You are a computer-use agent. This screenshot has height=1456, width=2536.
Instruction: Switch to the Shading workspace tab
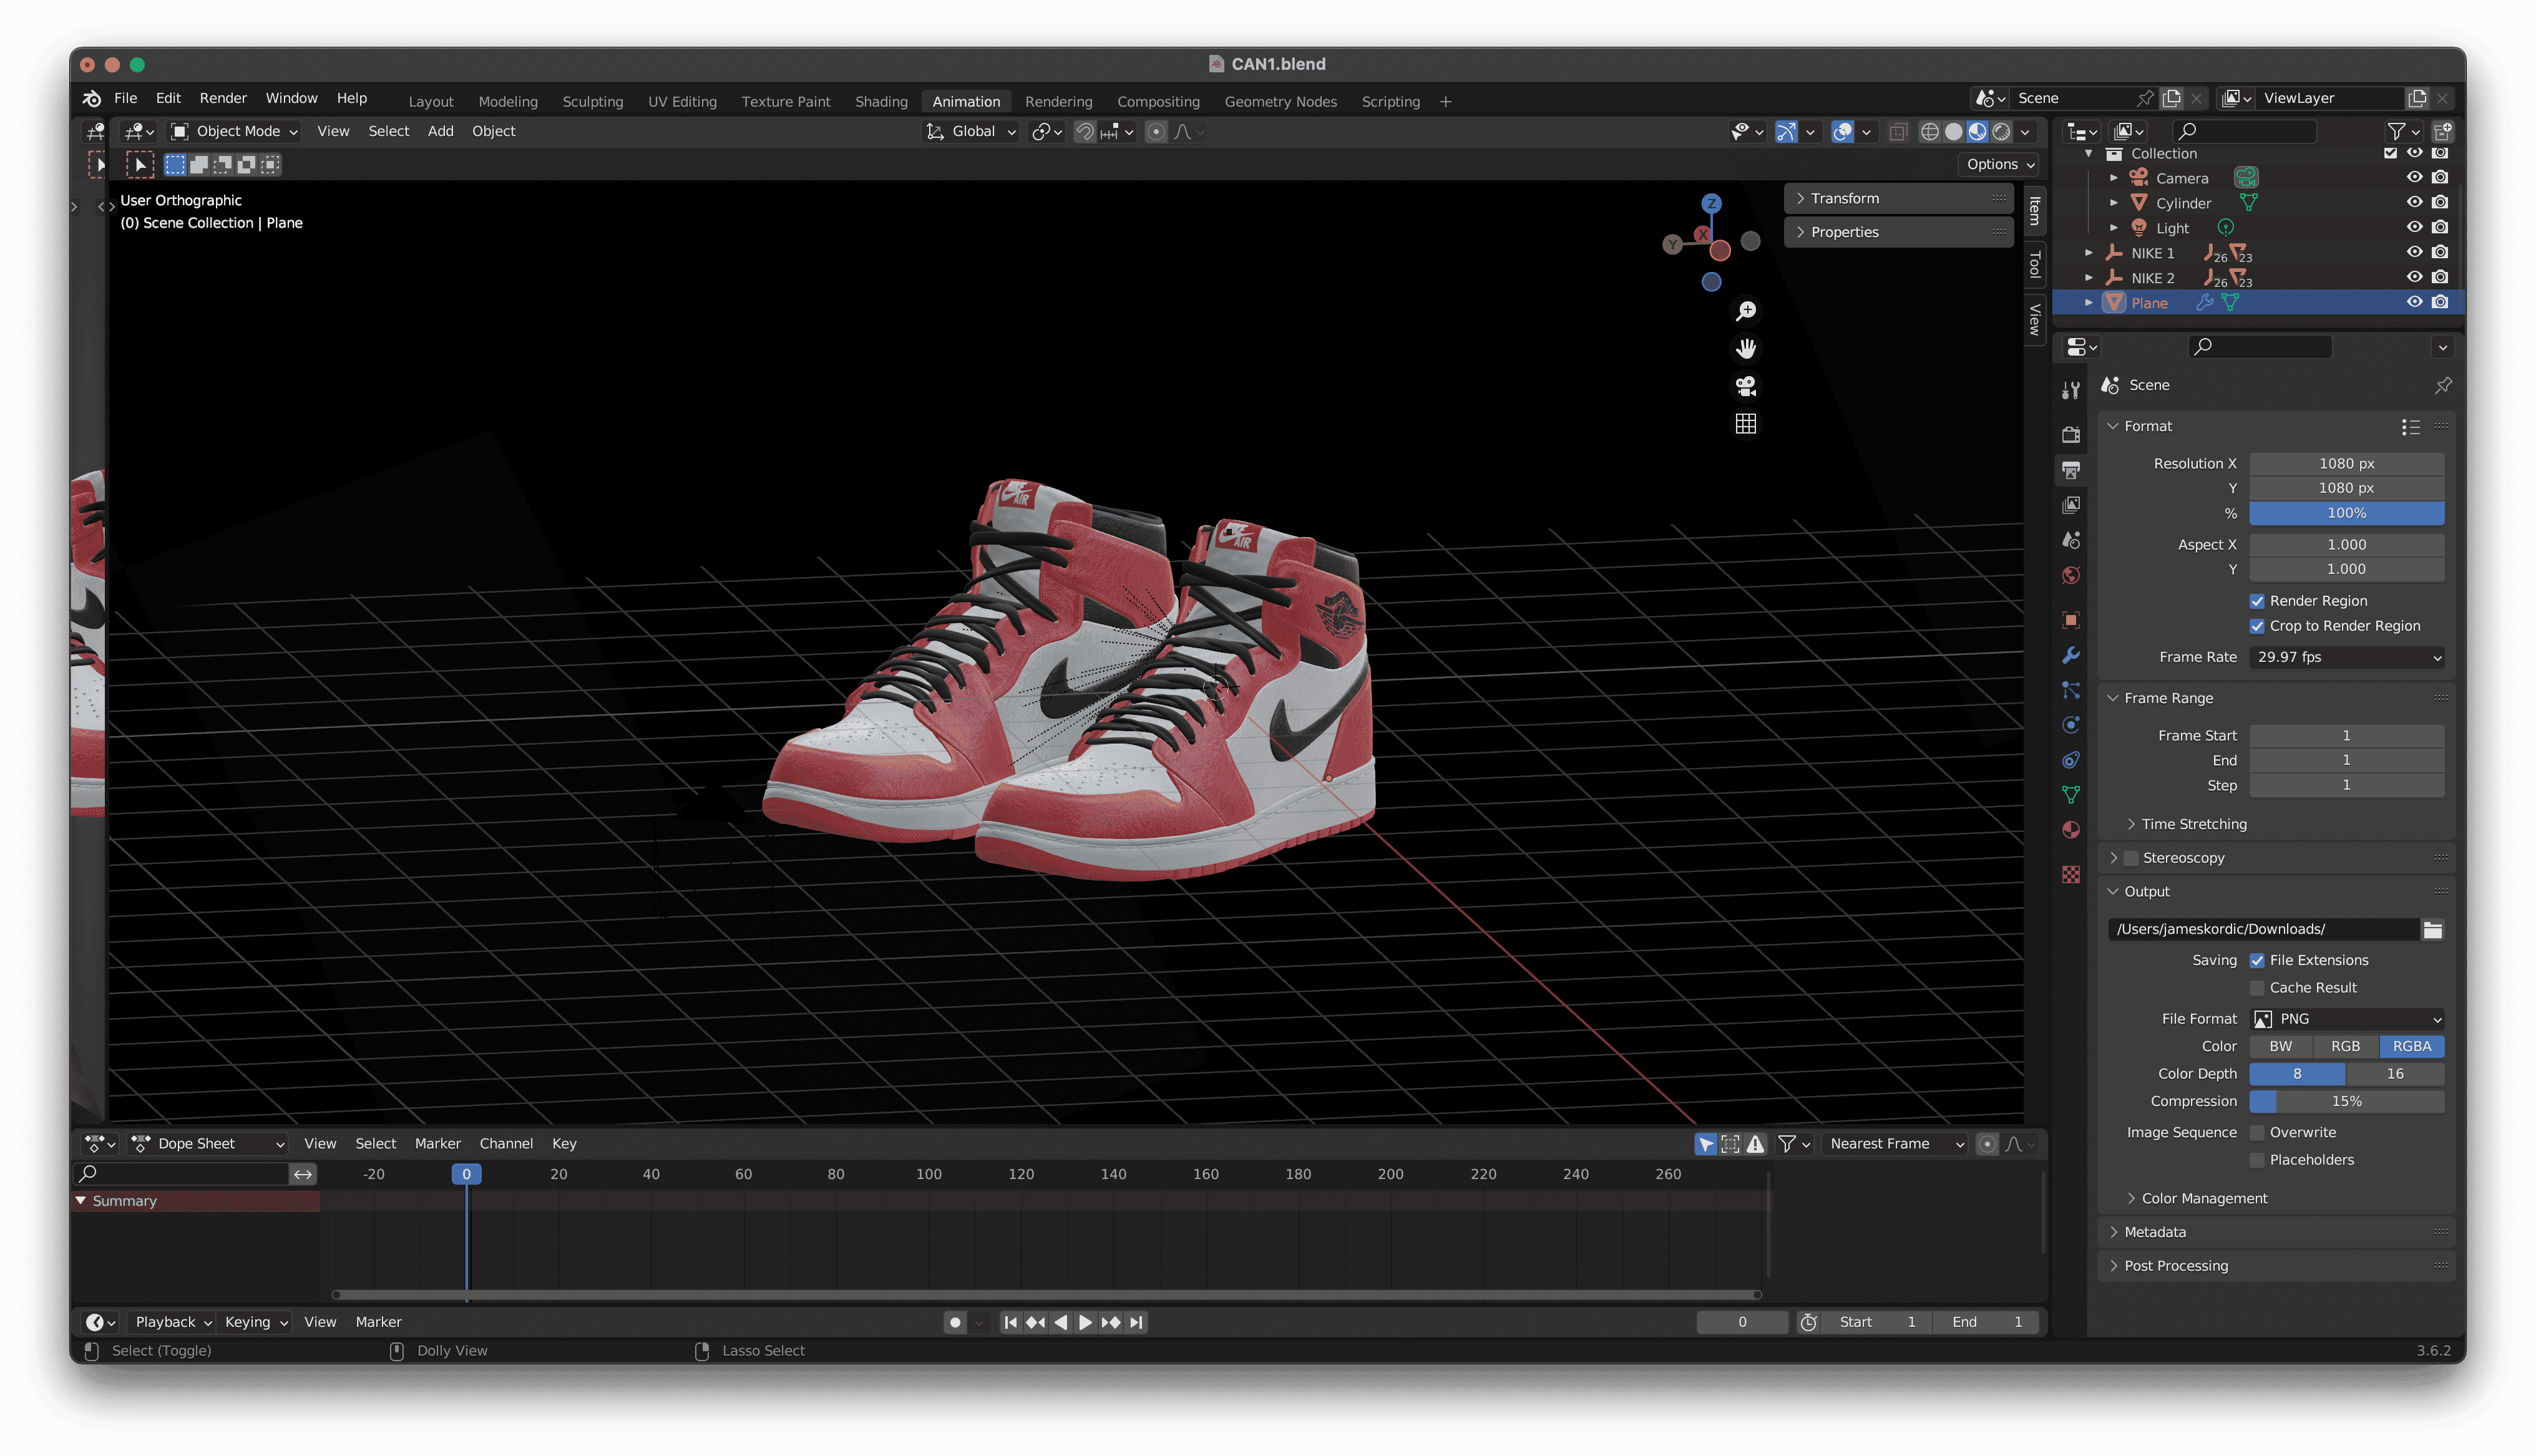click(x=881, y=101)
